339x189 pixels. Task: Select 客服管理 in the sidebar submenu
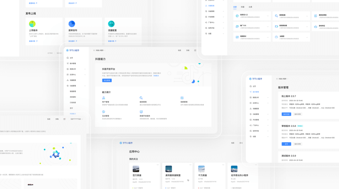[73, 91]
